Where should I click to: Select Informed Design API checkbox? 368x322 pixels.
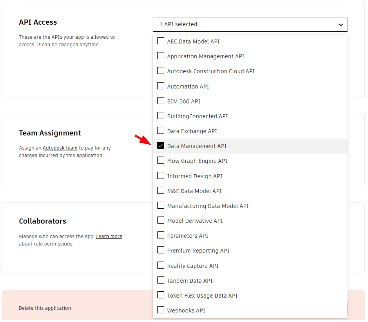(161, 176)
